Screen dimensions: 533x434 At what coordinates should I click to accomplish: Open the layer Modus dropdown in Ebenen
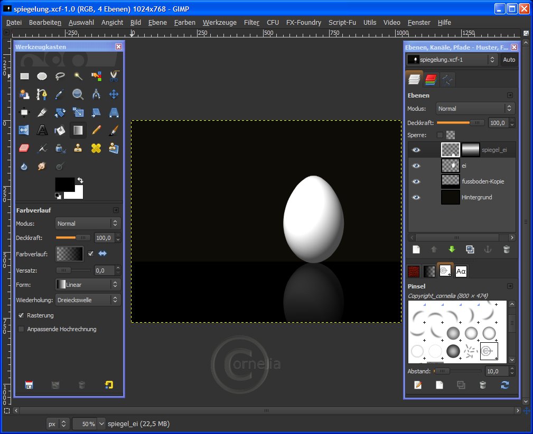point(475,109)
